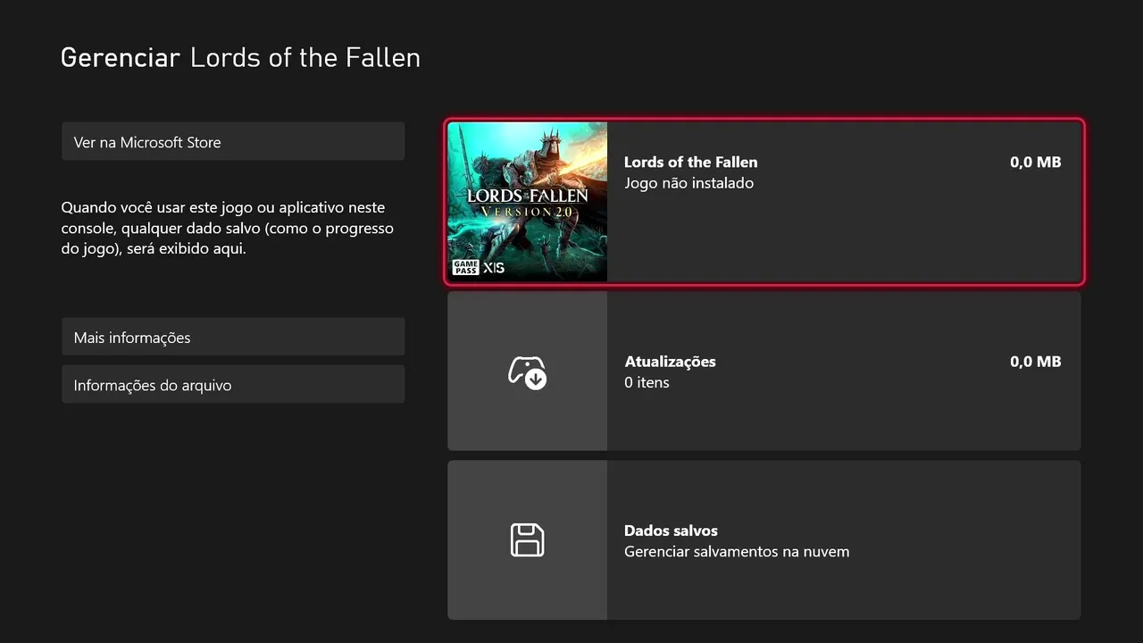
Task: Click the Lords of the Fallen logo on cover
Action: (x=529, y=195)
